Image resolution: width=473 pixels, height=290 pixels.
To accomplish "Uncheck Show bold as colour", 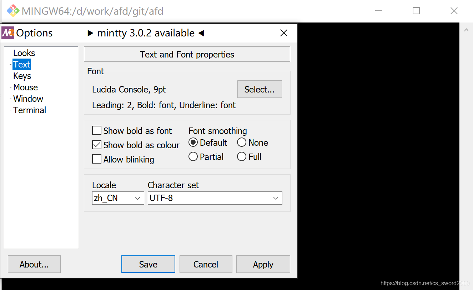I will coord(136,145).
